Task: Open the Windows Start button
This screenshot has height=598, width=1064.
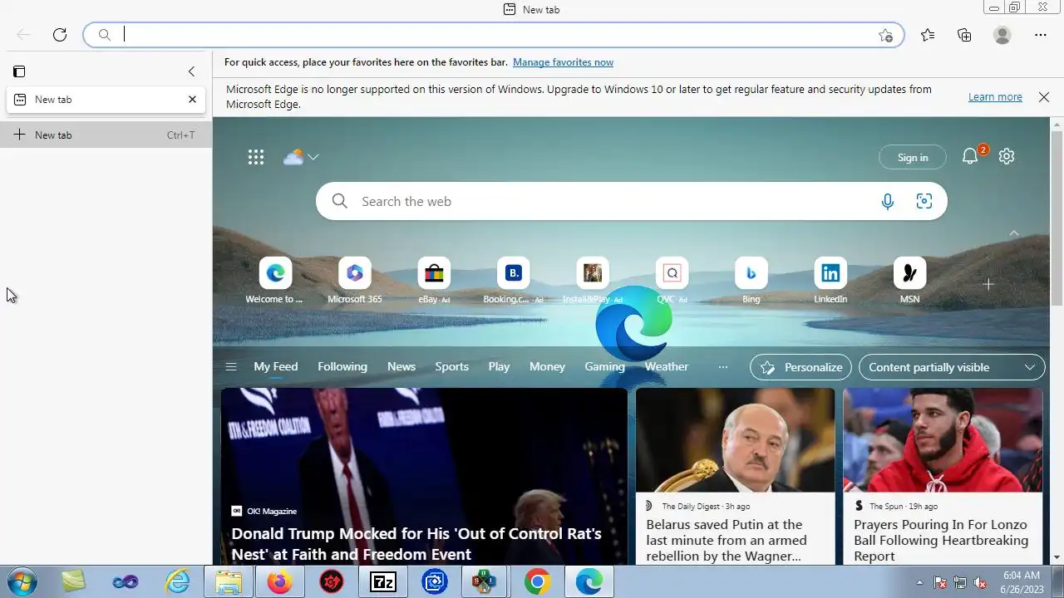Action: tap(20, 582)
